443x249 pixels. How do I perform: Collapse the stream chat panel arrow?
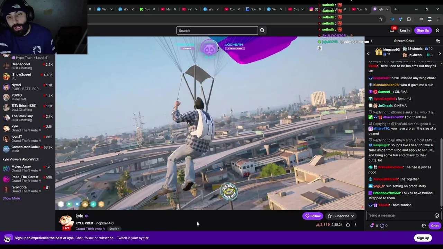(371, 41)
